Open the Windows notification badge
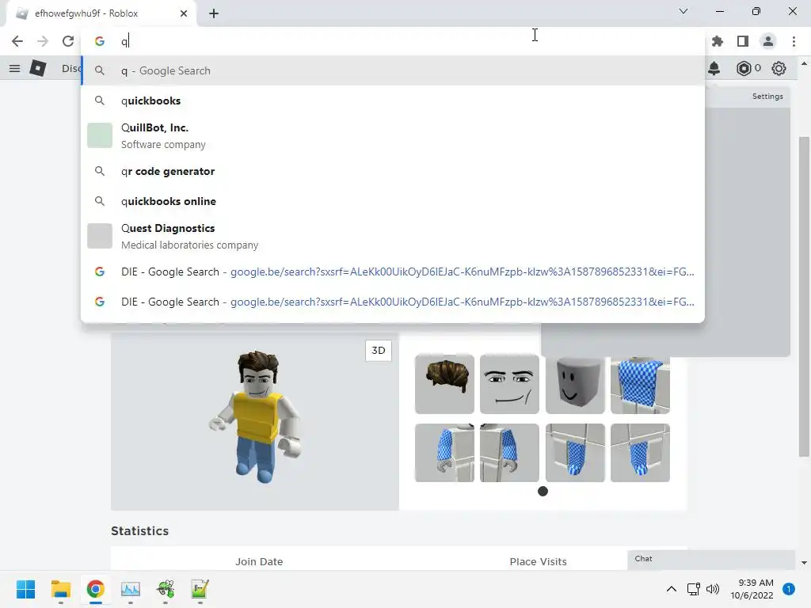811x608 pixels. [x=789, y=589]
